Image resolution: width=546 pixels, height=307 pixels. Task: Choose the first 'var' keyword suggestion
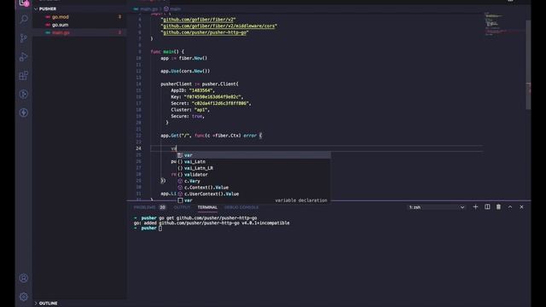coord(253,155)
